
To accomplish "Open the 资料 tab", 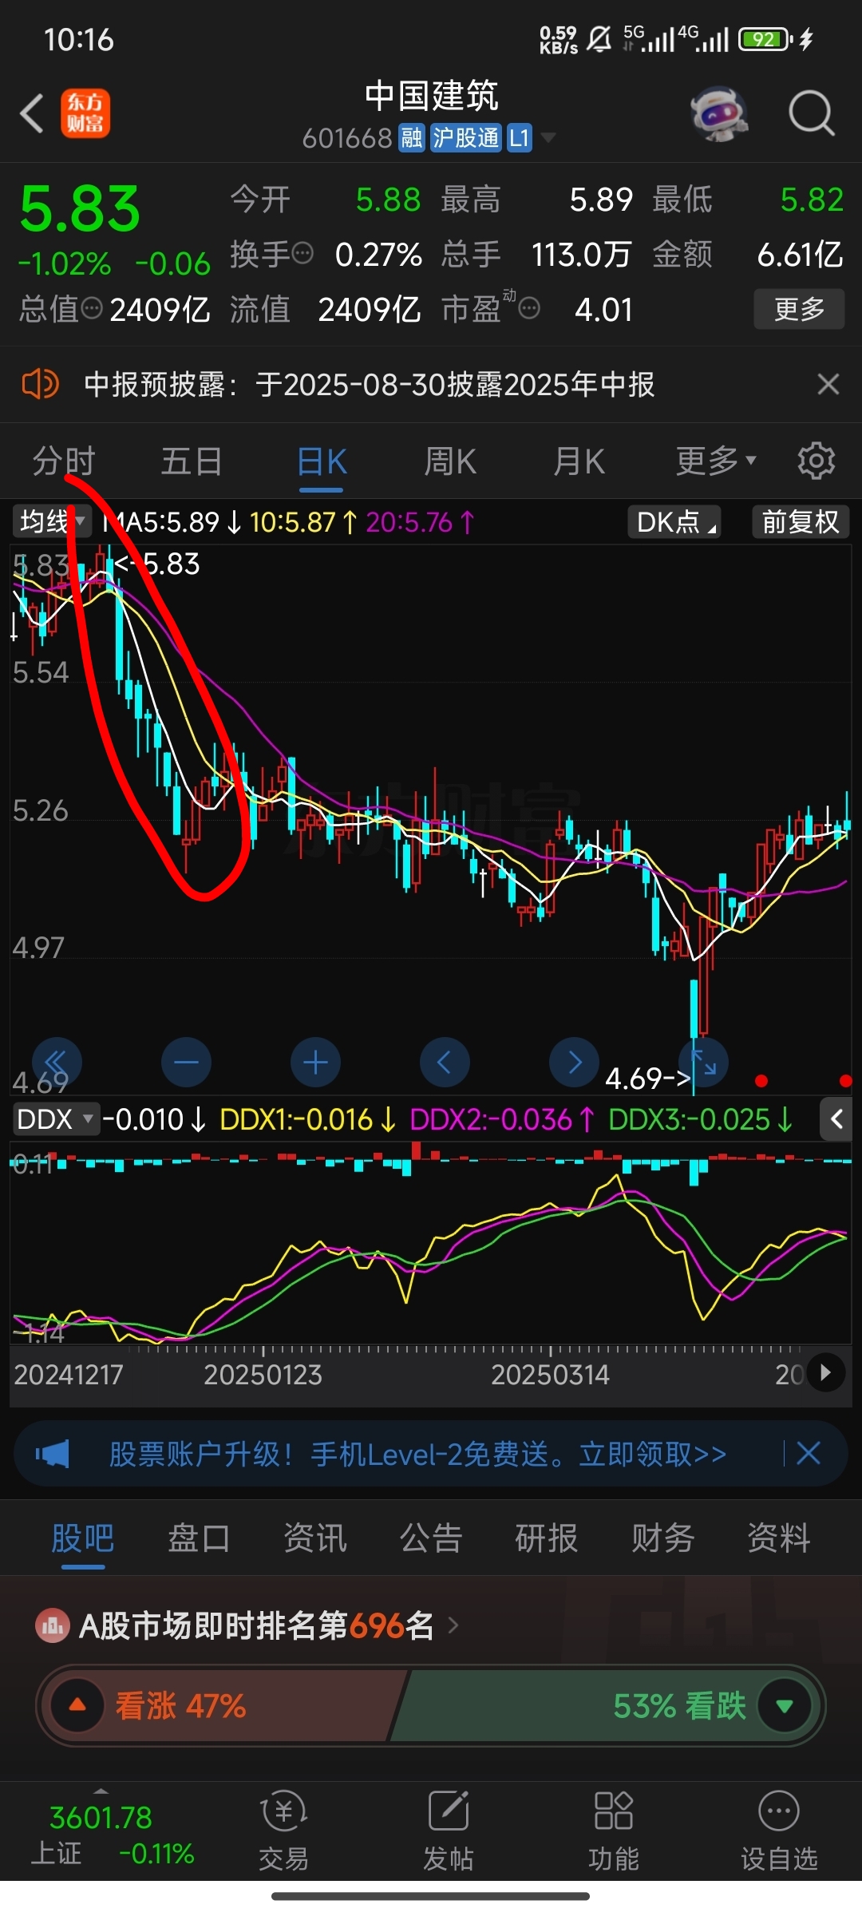I will [x=779, y=1538].
